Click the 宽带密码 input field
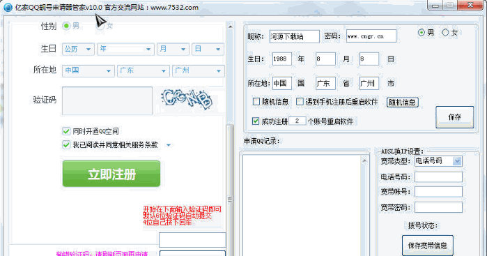487x256 pixels. pos(438,207)
